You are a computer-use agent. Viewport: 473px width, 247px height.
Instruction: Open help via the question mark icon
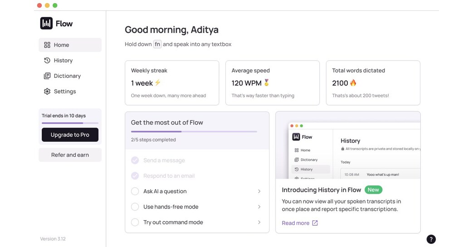pos(431,239)
